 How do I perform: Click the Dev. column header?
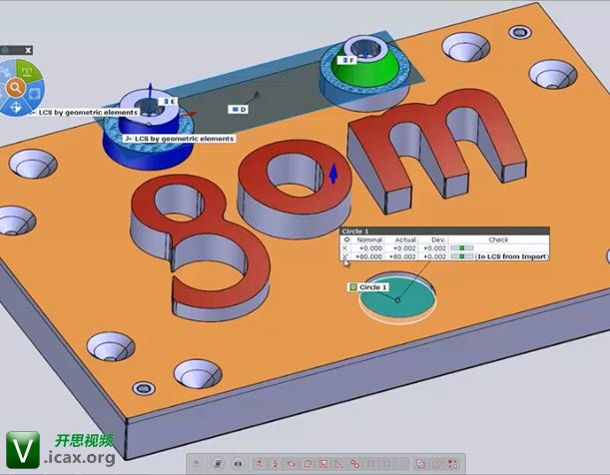click(x=437, y=239)
